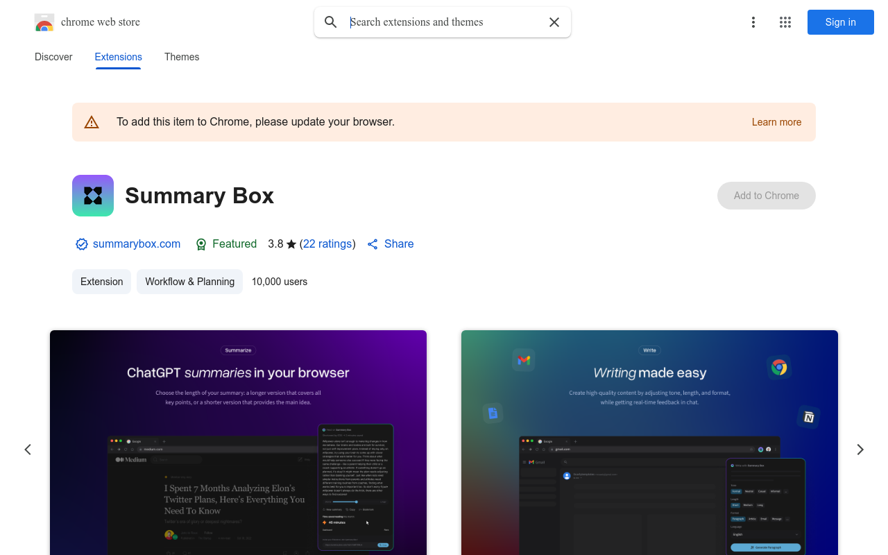Open the Google apps grid

[x=785, y=22]
